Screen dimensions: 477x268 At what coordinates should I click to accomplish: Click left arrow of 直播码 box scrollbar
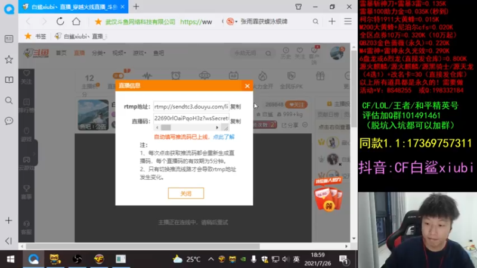pos(157,127)
